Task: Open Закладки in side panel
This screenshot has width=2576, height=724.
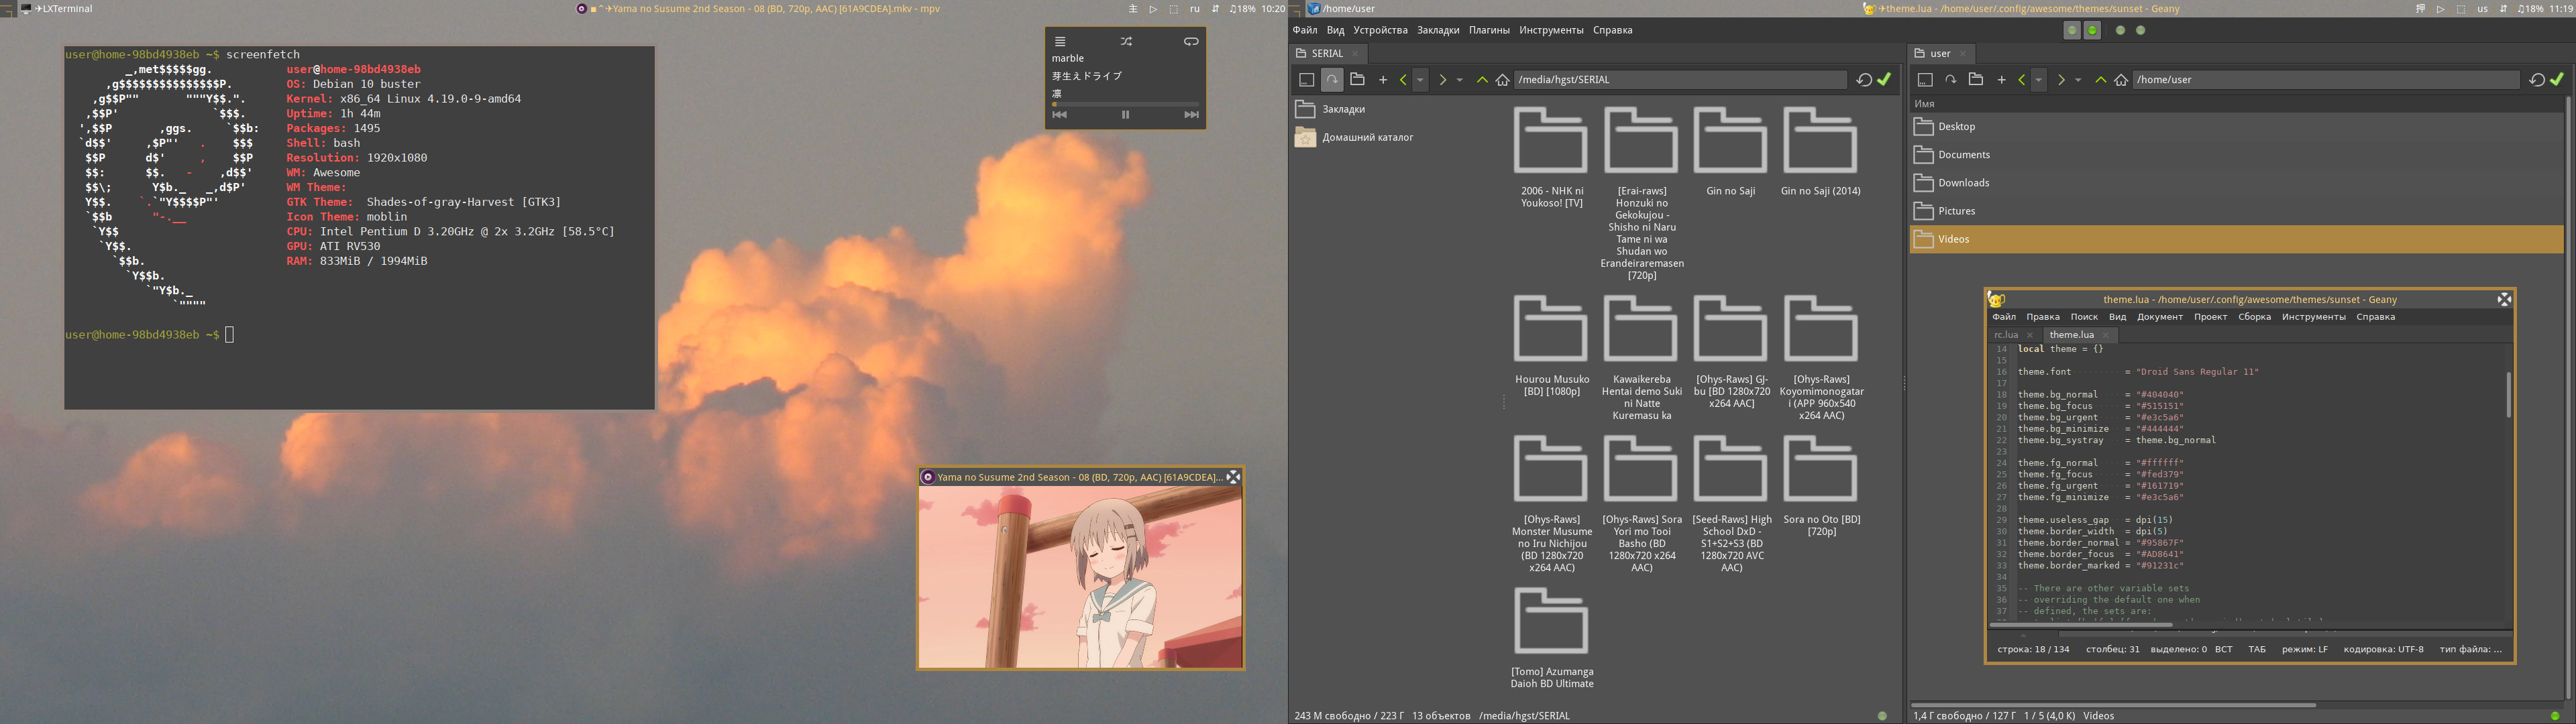Action: click(x=1343, y=109)
